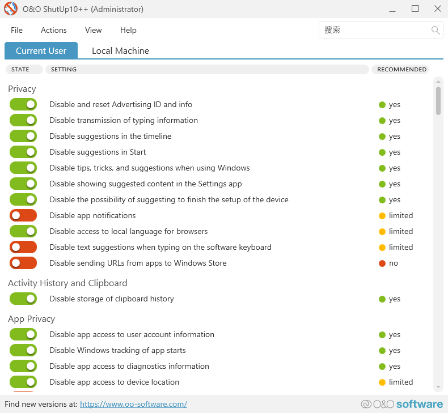Open the File menu
This screenshot has width=448, height=413.
16,31
